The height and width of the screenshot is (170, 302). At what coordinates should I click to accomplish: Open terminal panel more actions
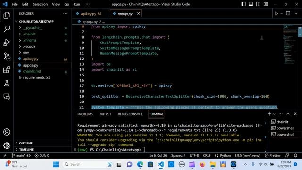click(280, 114)
